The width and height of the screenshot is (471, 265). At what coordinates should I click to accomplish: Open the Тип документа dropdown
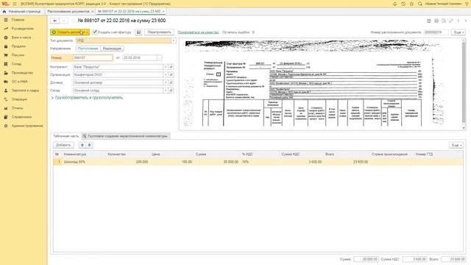[174, 40]
